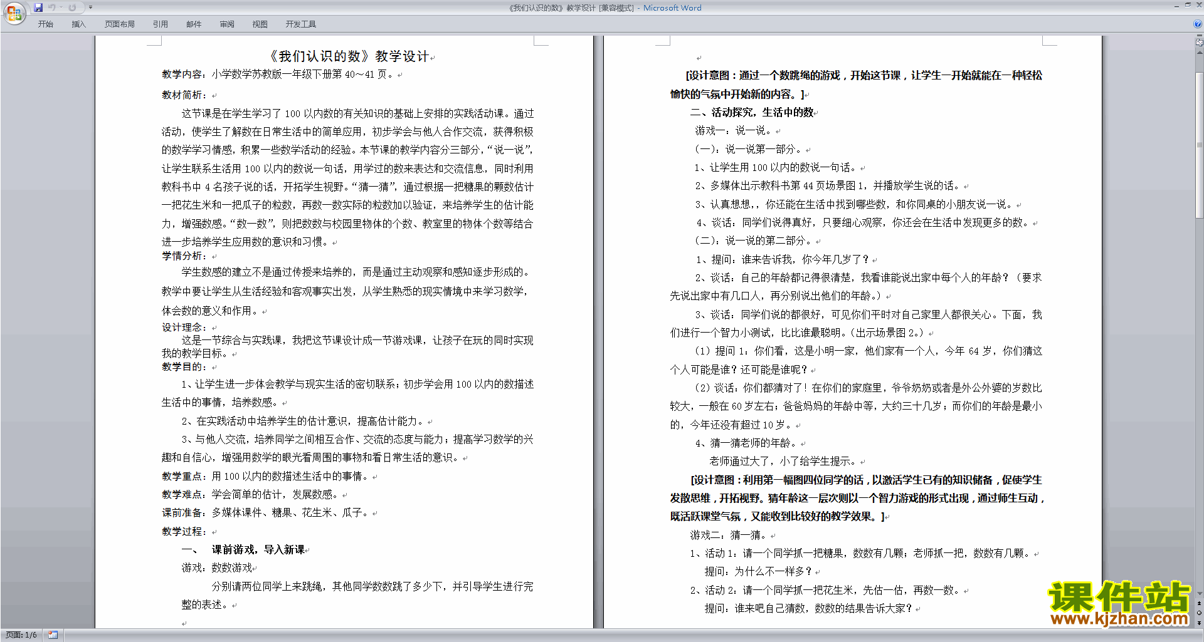
Task: Click the Next Page double-arrow button
Action: point(1200,623)
